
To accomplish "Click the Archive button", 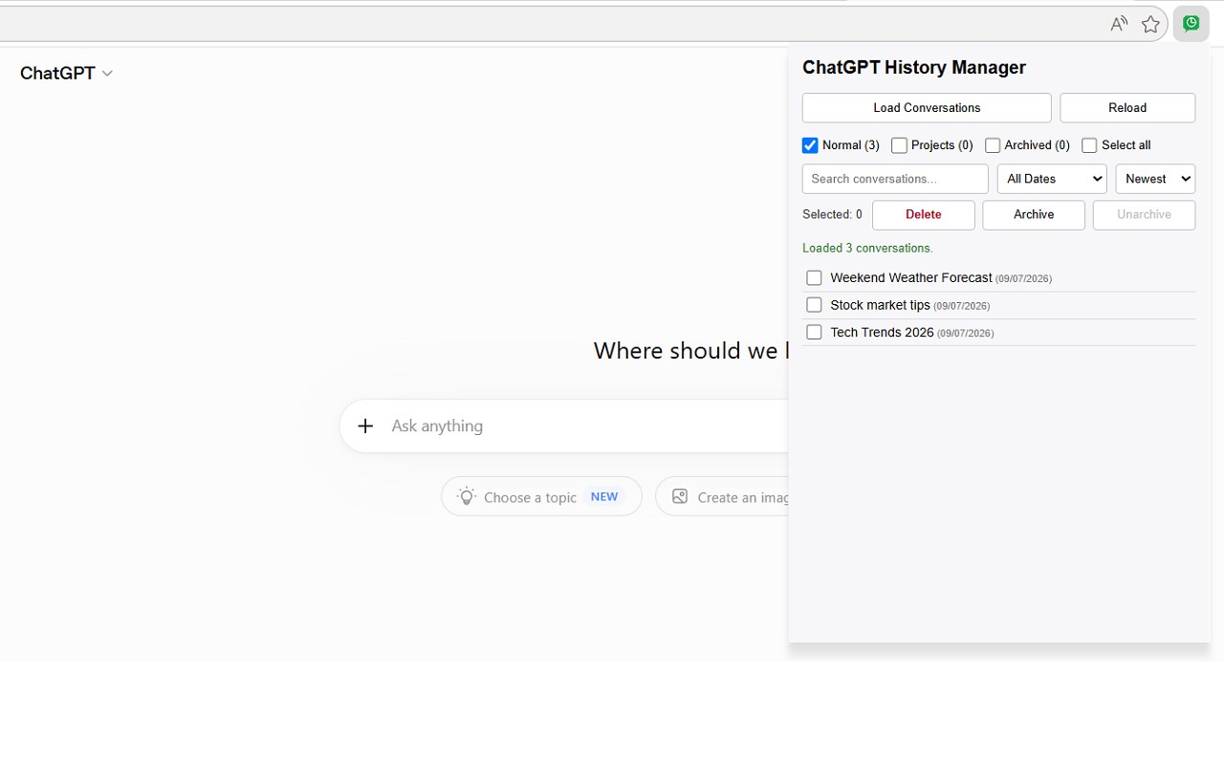I will [1034, 215].
